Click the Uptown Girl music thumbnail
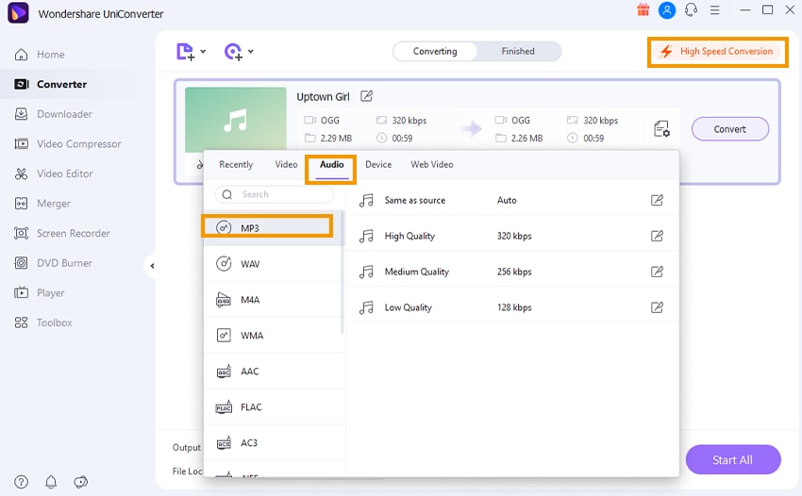802x496 pixels. click(x=235, y=120)
